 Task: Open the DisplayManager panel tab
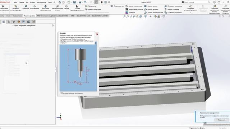(19, 22)
